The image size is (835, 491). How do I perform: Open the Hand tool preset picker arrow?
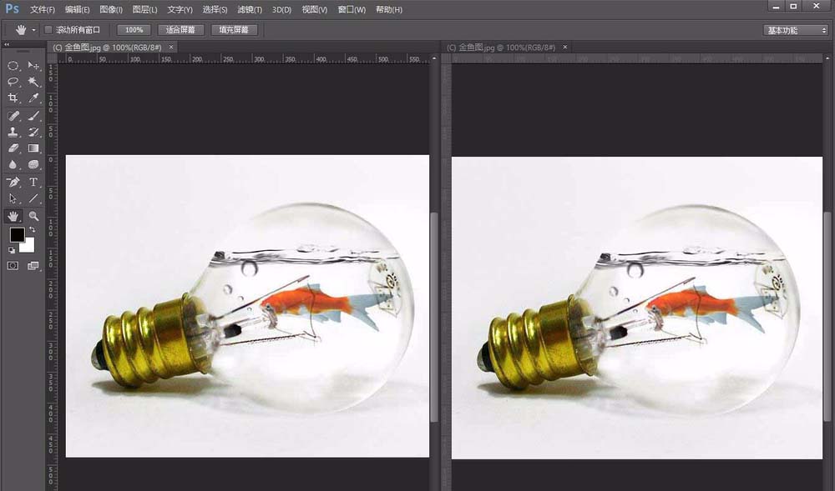click(34, 30)
